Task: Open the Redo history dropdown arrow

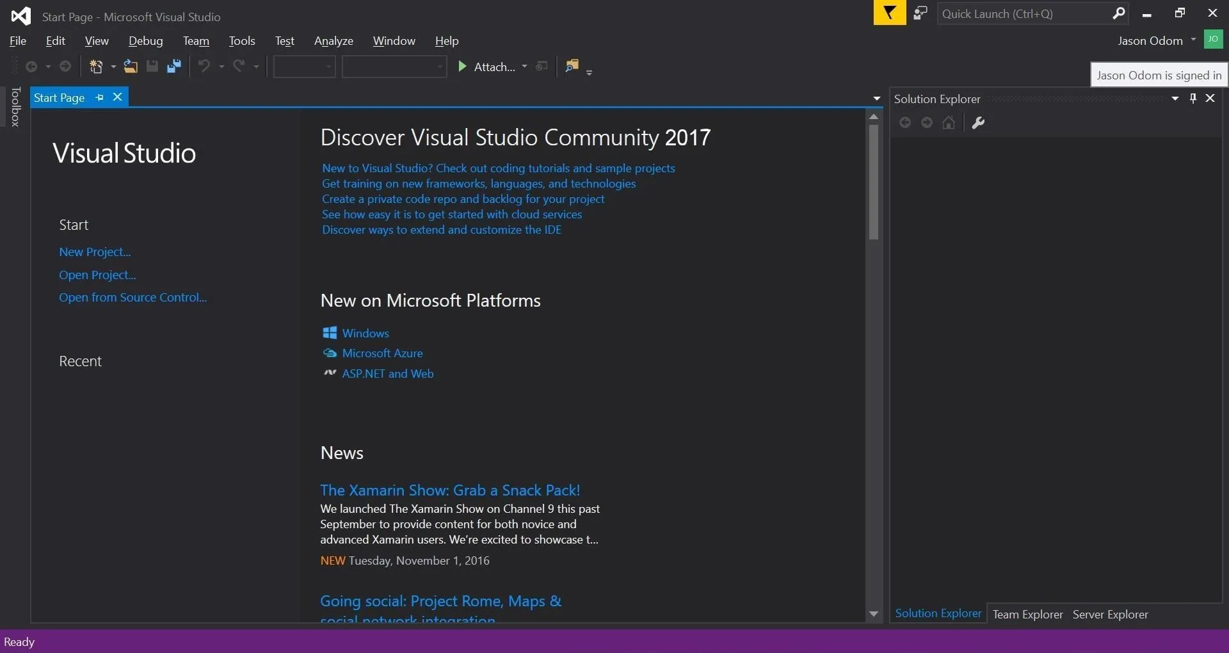Action: point(256,67)
